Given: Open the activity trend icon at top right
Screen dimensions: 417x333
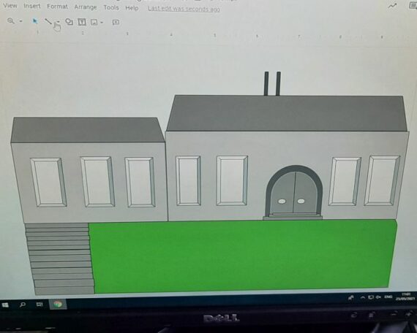Looking at the screenshot, I should point(392,6).
